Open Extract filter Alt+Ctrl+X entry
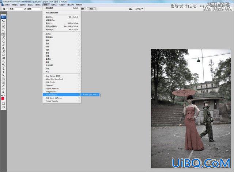This screenshot has height=172, width=234. pos(62,17)
